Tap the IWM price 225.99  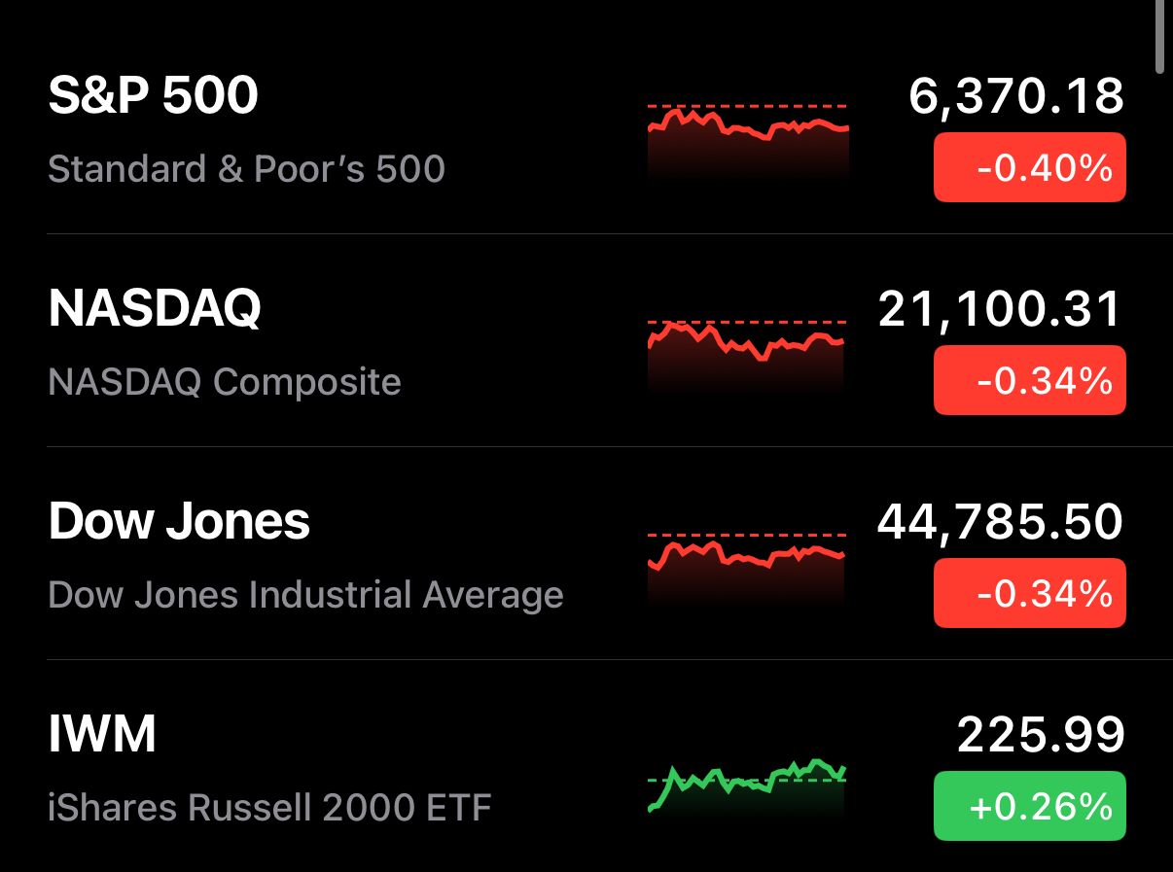[1041, 735]
